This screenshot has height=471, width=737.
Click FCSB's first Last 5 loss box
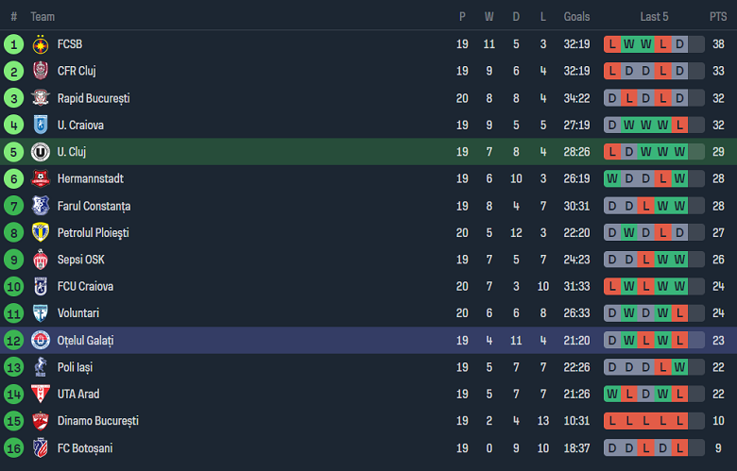(x=612, y=44)
